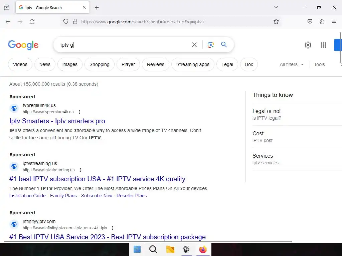
Task: Bookmark this page with the star
Action: tap(276, 21)
